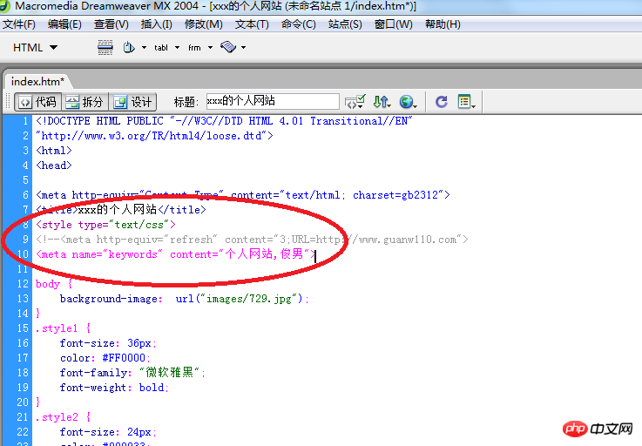642x446 pixels.
Task: Expand the Head tags dropdown arrow
Action: pos(144,48)
